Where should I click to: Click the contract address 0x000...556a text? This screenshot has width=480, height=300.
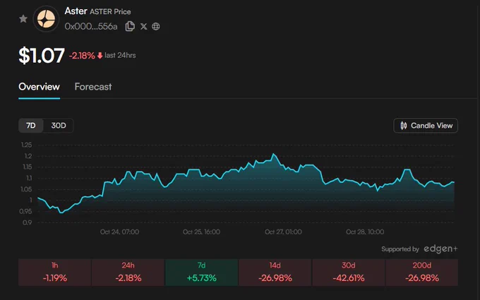(x=91, y=27)
